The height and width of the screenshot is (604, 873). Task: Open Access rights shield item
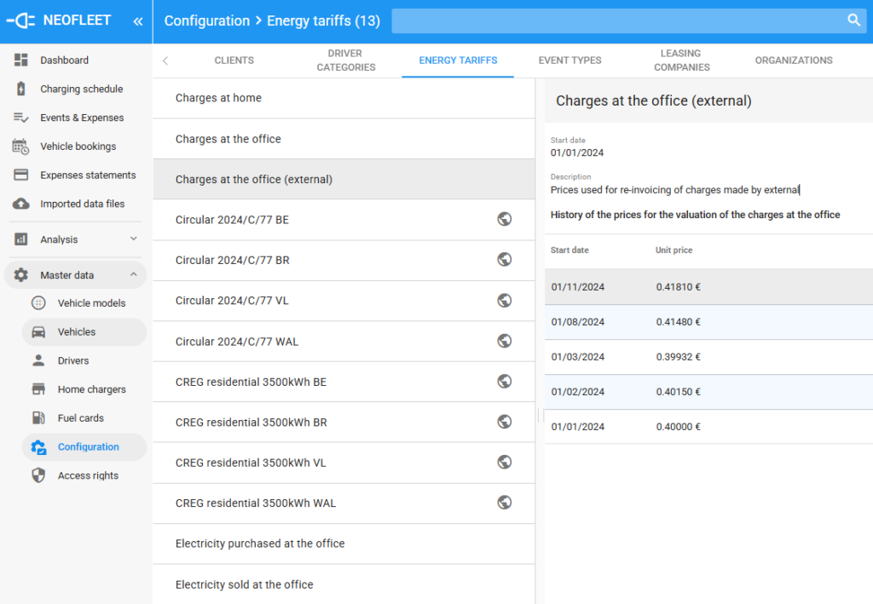click(x=87, y=475)
